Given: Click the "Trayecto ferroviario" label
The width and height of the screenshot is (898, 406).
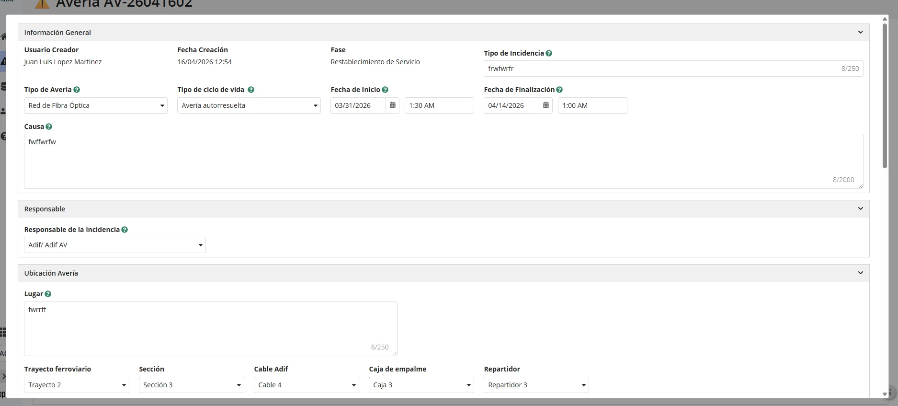Looking at the screenshot, I should [57, 369].
